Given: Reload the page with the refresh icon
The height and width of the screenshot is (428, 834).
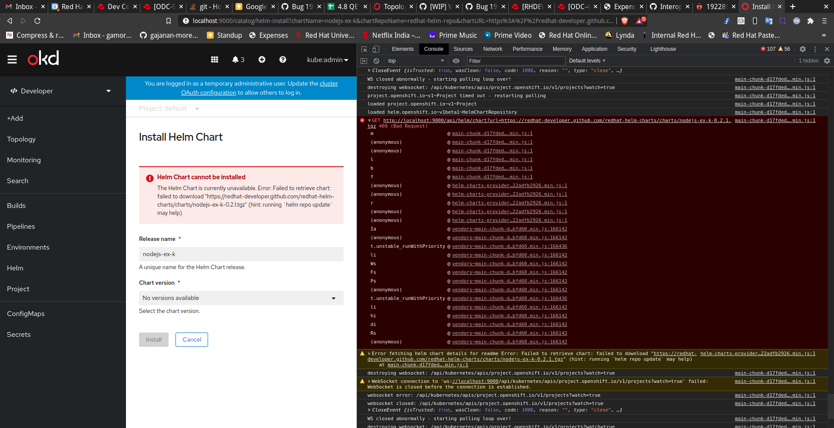Looking at the screenshot, I should coord(37,21).
